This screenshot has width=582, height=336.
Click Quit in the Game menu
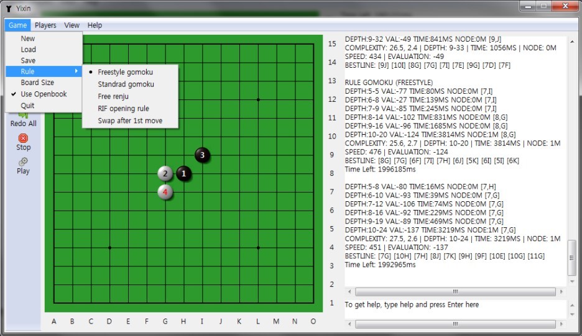coord(28,106)
